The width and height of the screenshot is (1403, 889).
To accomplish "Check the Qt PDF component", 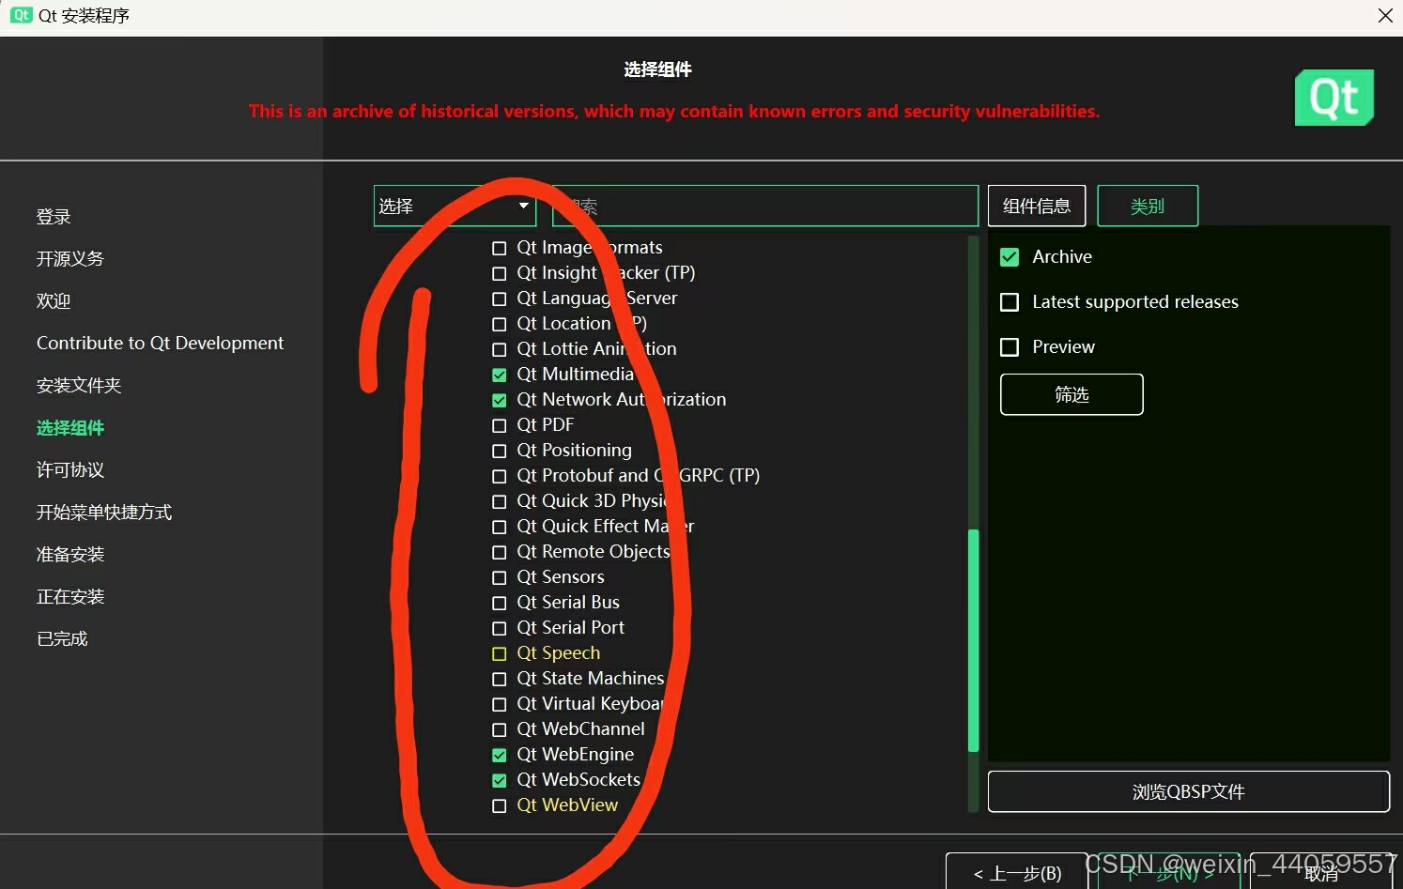I will click(x=499, y=424).
